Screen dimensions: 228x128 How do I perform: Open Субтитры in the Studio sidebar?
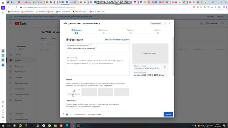21,78
